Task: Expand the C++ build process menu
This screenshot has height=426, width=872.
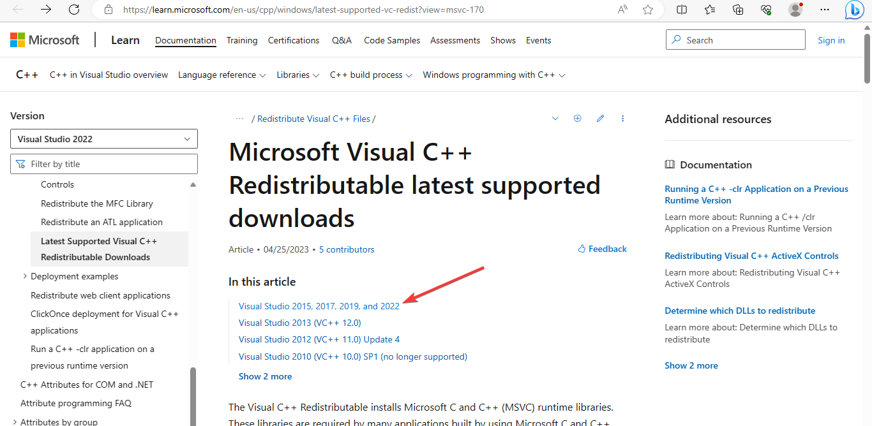Action: 371,75
